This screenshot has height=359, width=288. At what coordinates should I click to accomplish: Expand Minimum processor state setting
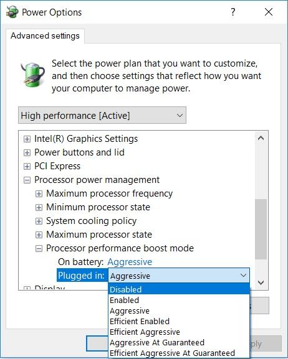[39, 208]
